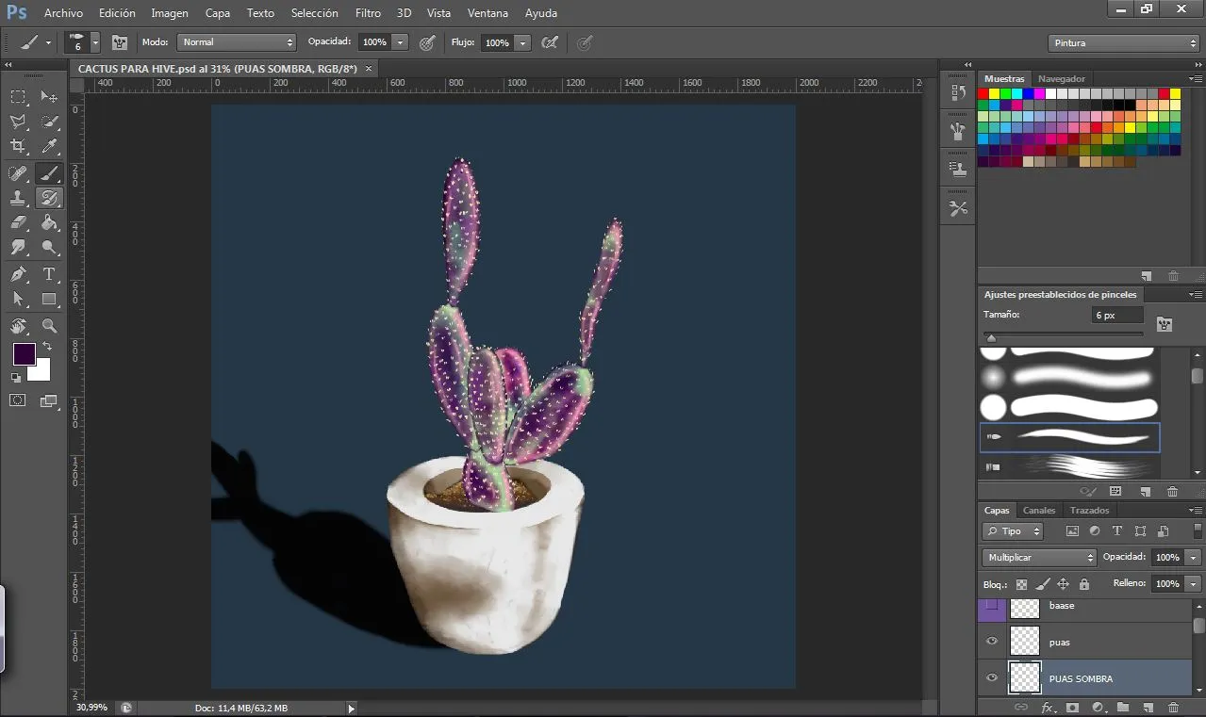
Task: Select the Smudge tool
Action: click(x=18, y=248)
